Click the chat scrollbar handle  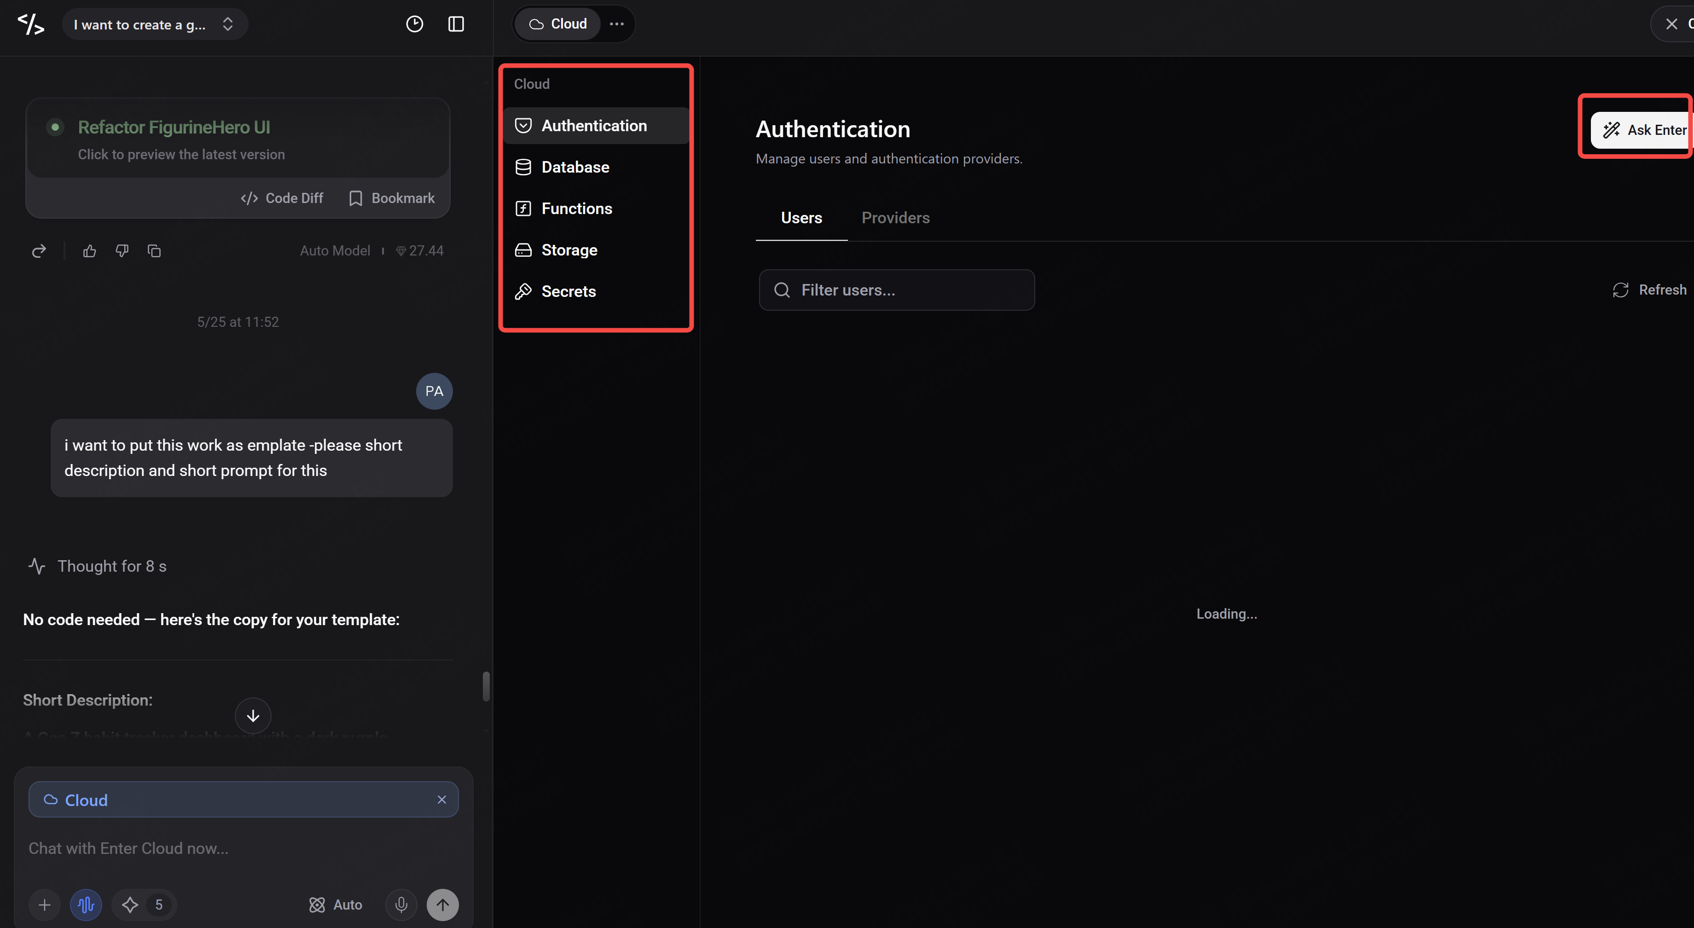[486, 686]
